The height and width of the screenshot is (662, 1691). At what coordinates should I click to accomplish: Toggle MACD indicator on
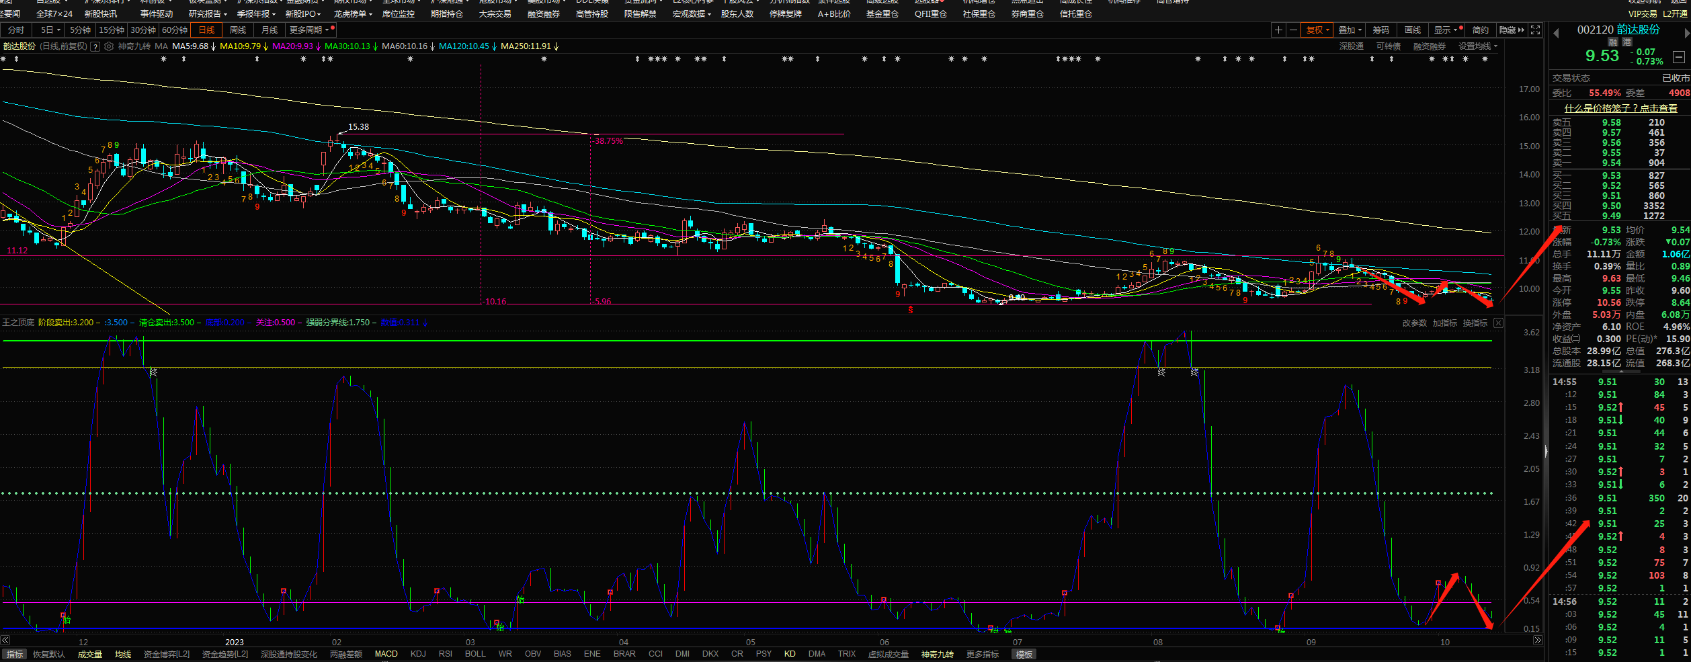(x=386, y=654)
